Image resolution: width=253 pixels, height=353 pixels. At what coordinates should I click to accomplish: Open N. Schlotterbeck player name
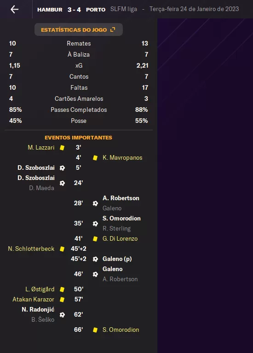click(31, 249)
